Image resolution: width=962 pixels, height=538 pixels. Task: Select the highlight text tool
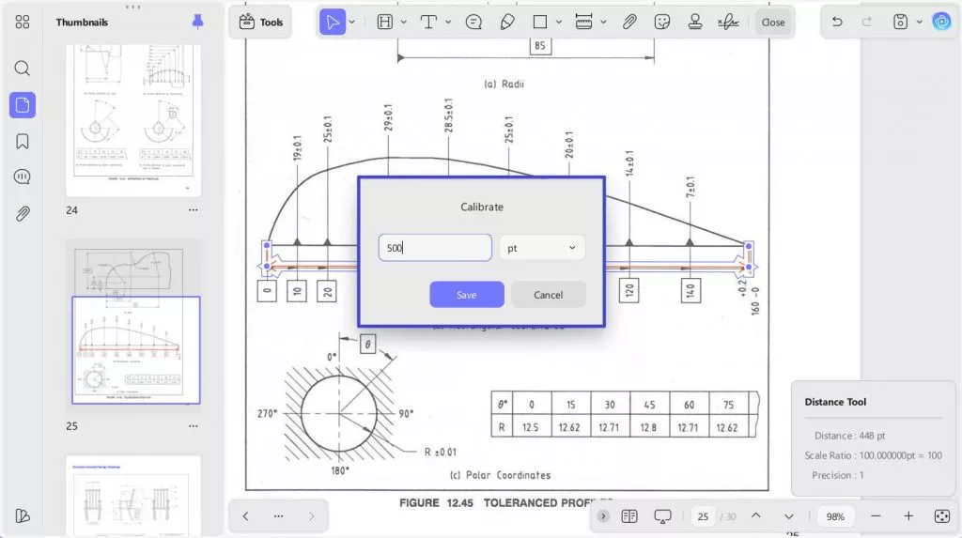coord(384,23)
